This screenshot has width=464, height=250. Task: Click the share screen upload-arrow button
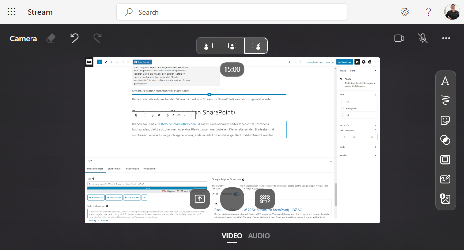(200, 199)
